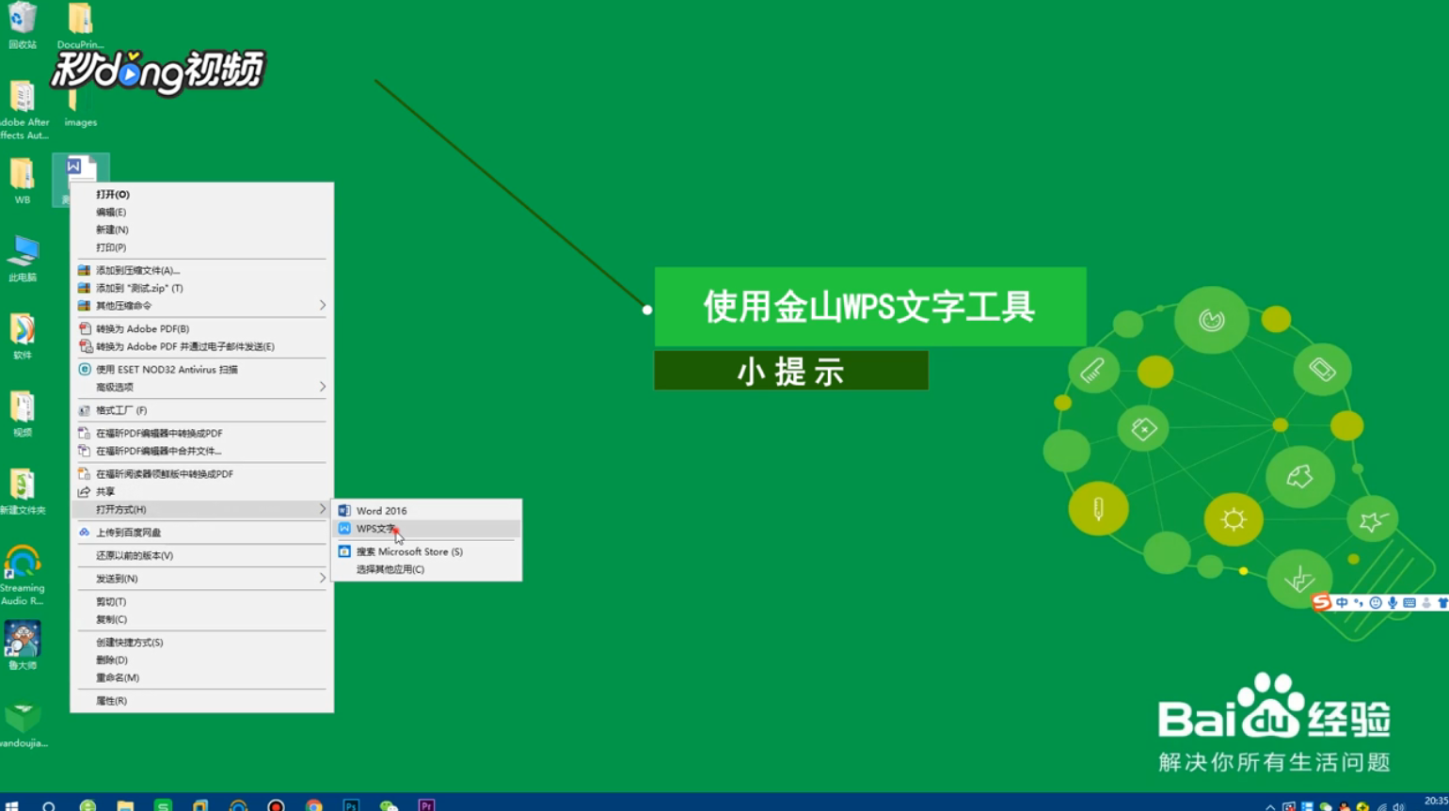This screenshot has width=1449, height=811.
Task: Expand the 打开方式(H) submenu
Action: coord(202,510)
